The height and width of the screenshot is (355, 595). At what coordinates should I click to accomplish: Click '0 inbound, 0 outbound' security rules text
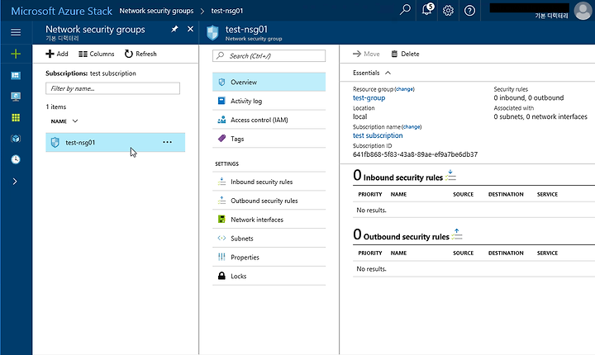pyautogui.click(x=529, y=98)
